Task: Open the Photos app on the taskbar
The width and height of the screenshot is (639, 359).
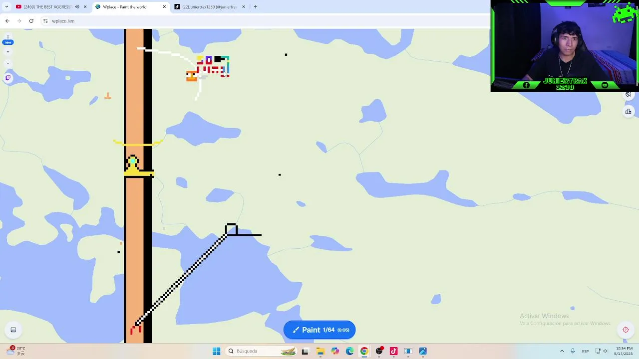Action: tap(423, 351)
